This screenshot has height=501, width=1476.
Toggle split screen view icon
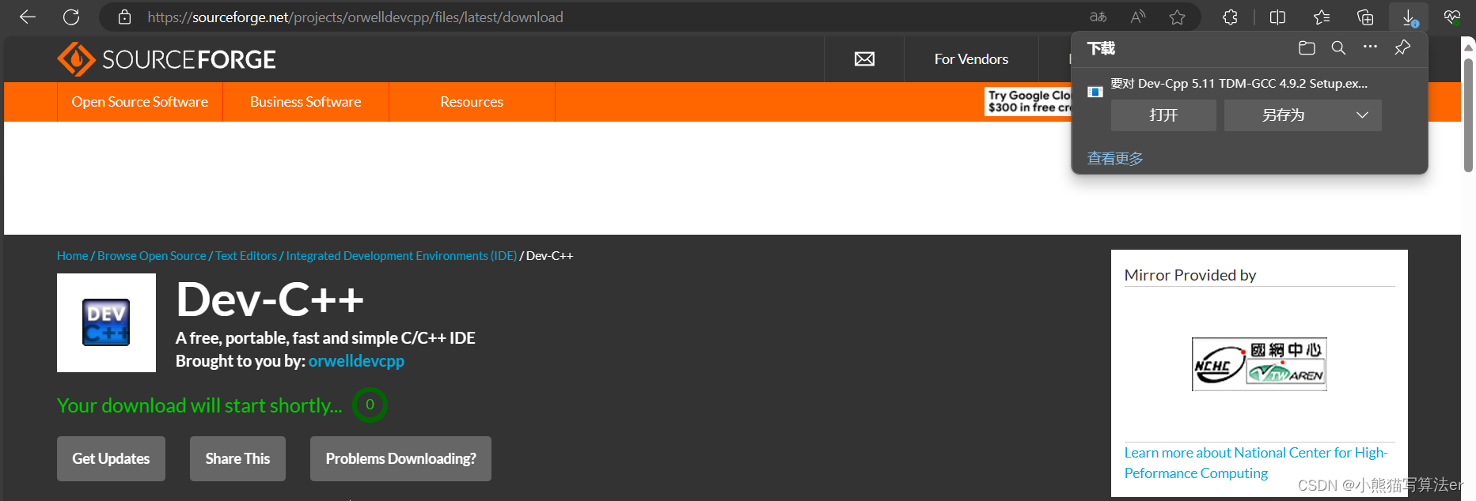pos(1277,17)
